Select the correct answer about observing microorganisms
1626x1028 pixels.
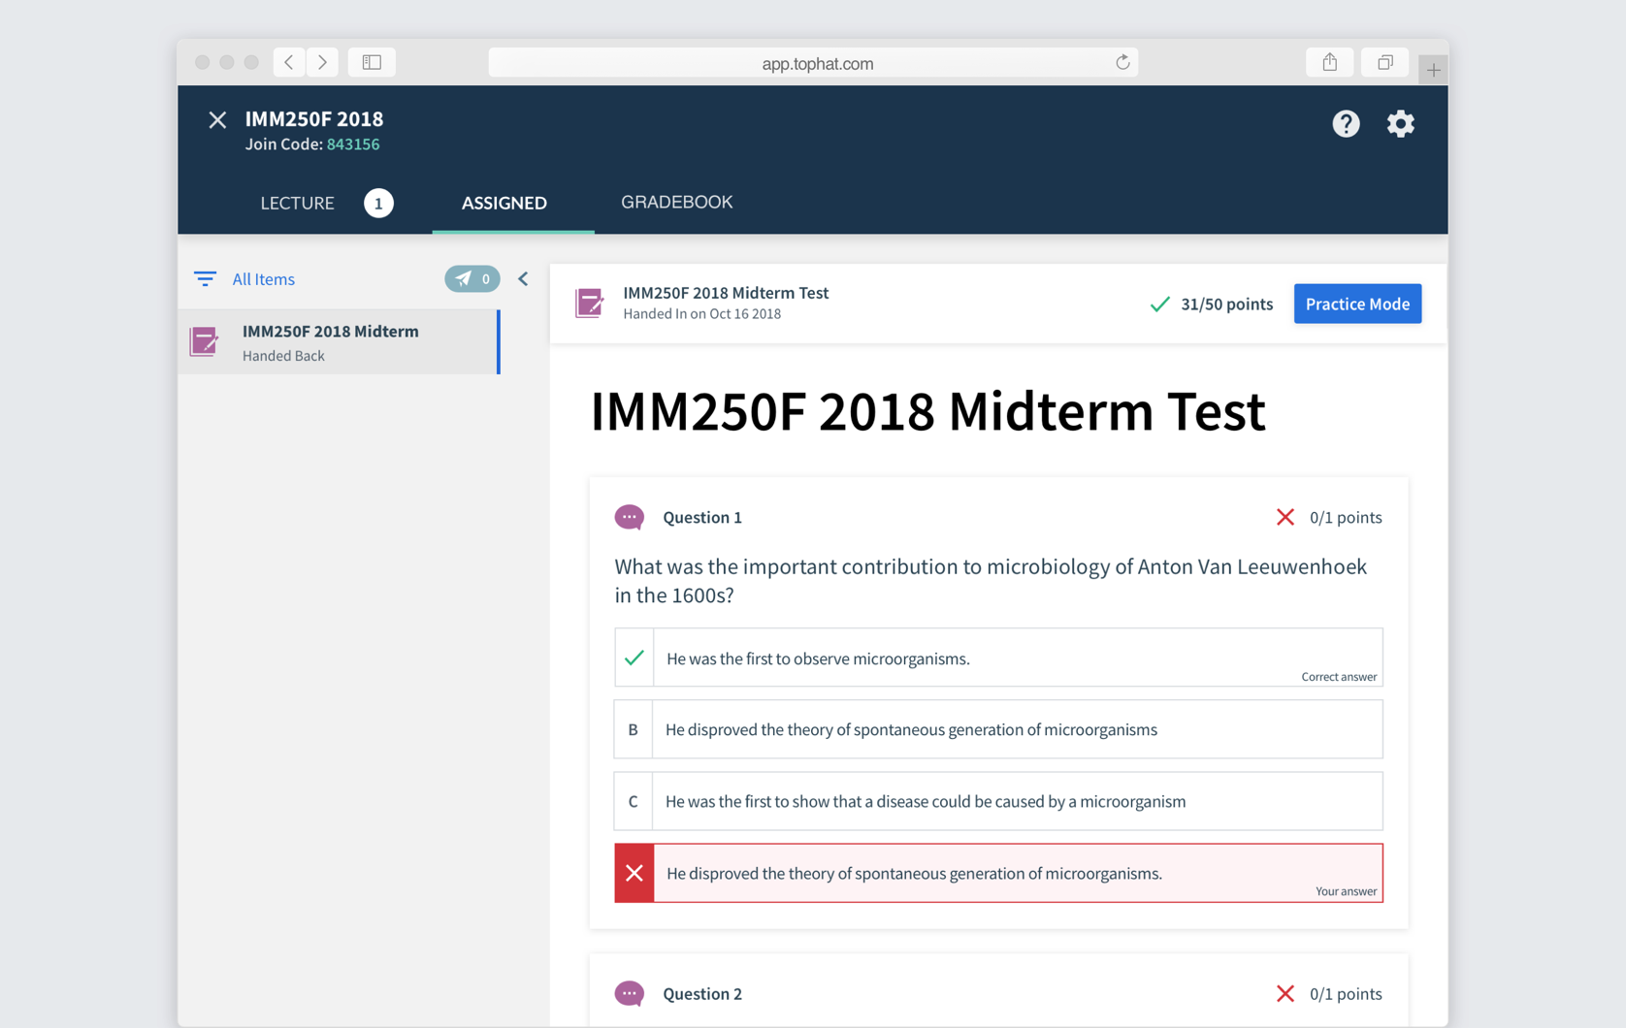998,658
